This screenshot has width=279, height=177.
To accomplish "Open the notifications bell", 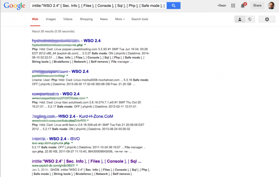I will point(243,6).
